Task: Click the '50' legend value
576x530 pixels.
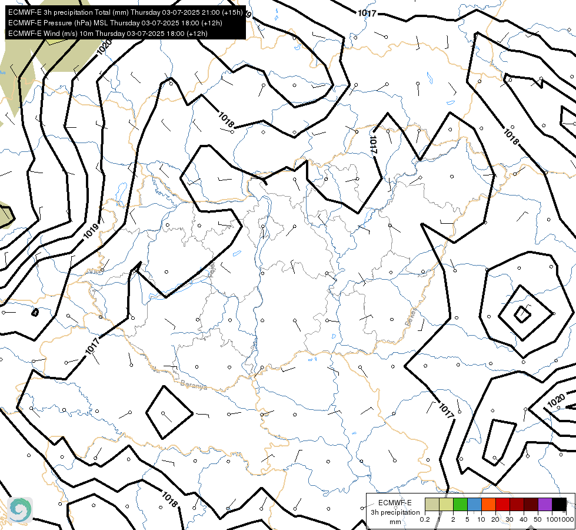Action: click(x=538, y=519)
